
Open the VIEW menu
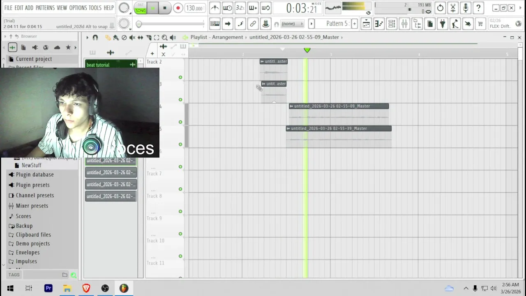(62, 8)
